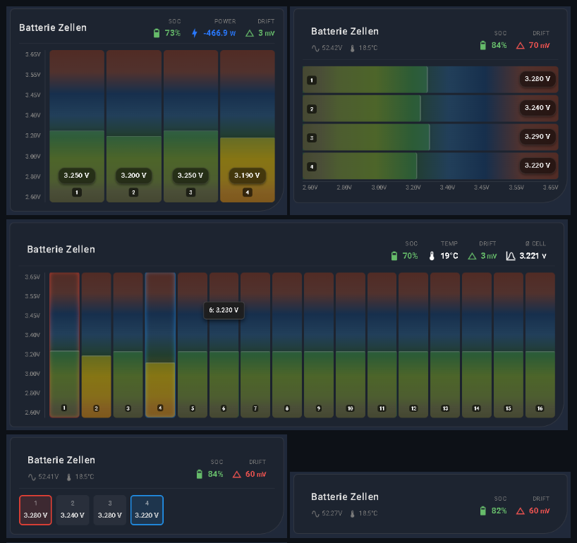Screen dimensions: 577x543
Task: Click the horizontal cell 1 bar showing 3.280 V
Action: coord(430,79)
